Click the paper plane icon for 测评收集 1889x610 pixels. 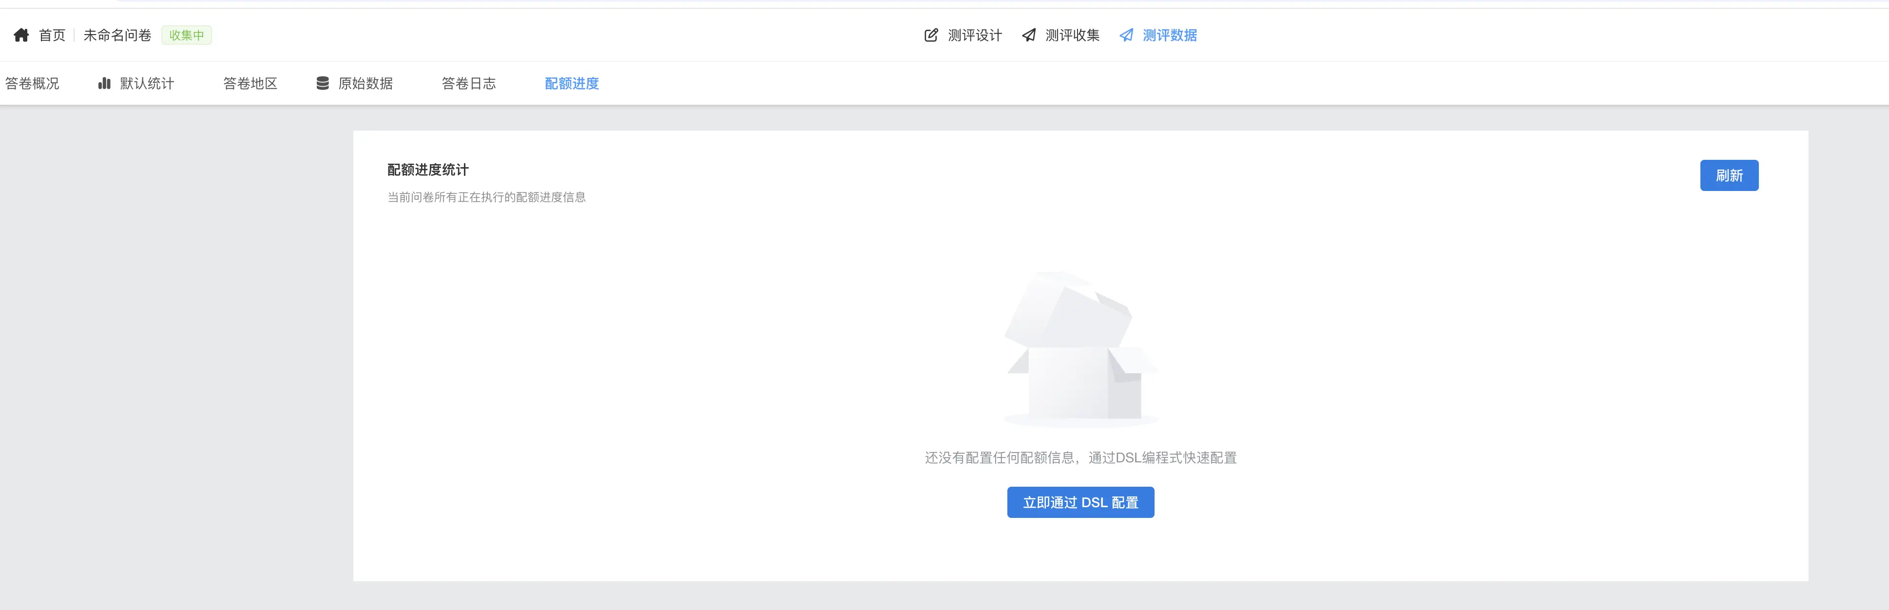(1029, 35)
